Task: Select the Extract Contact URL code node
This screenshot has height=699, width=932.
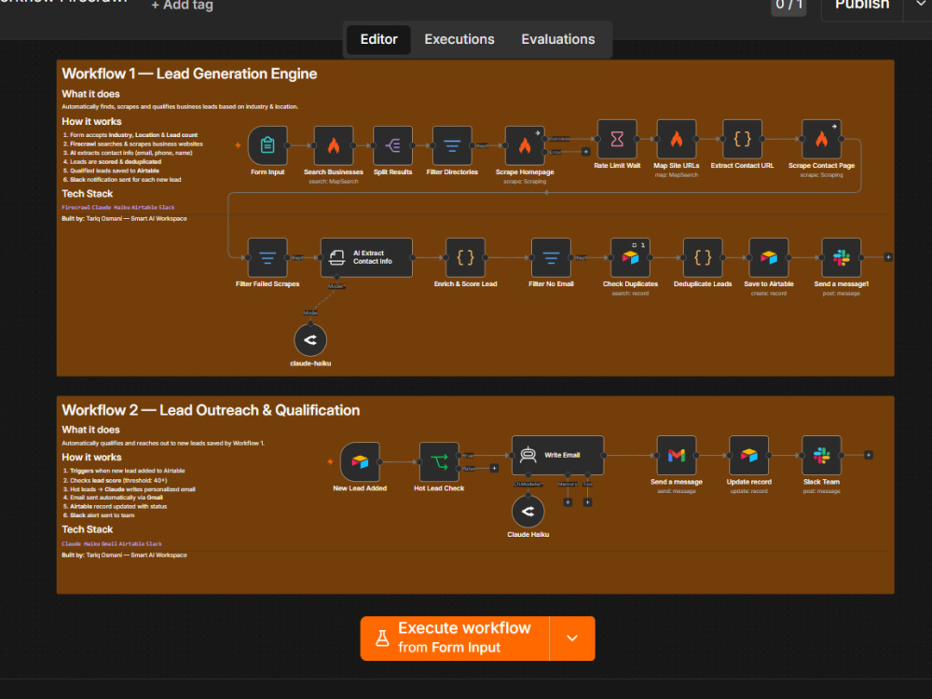Action: click(x=743, y=139)
